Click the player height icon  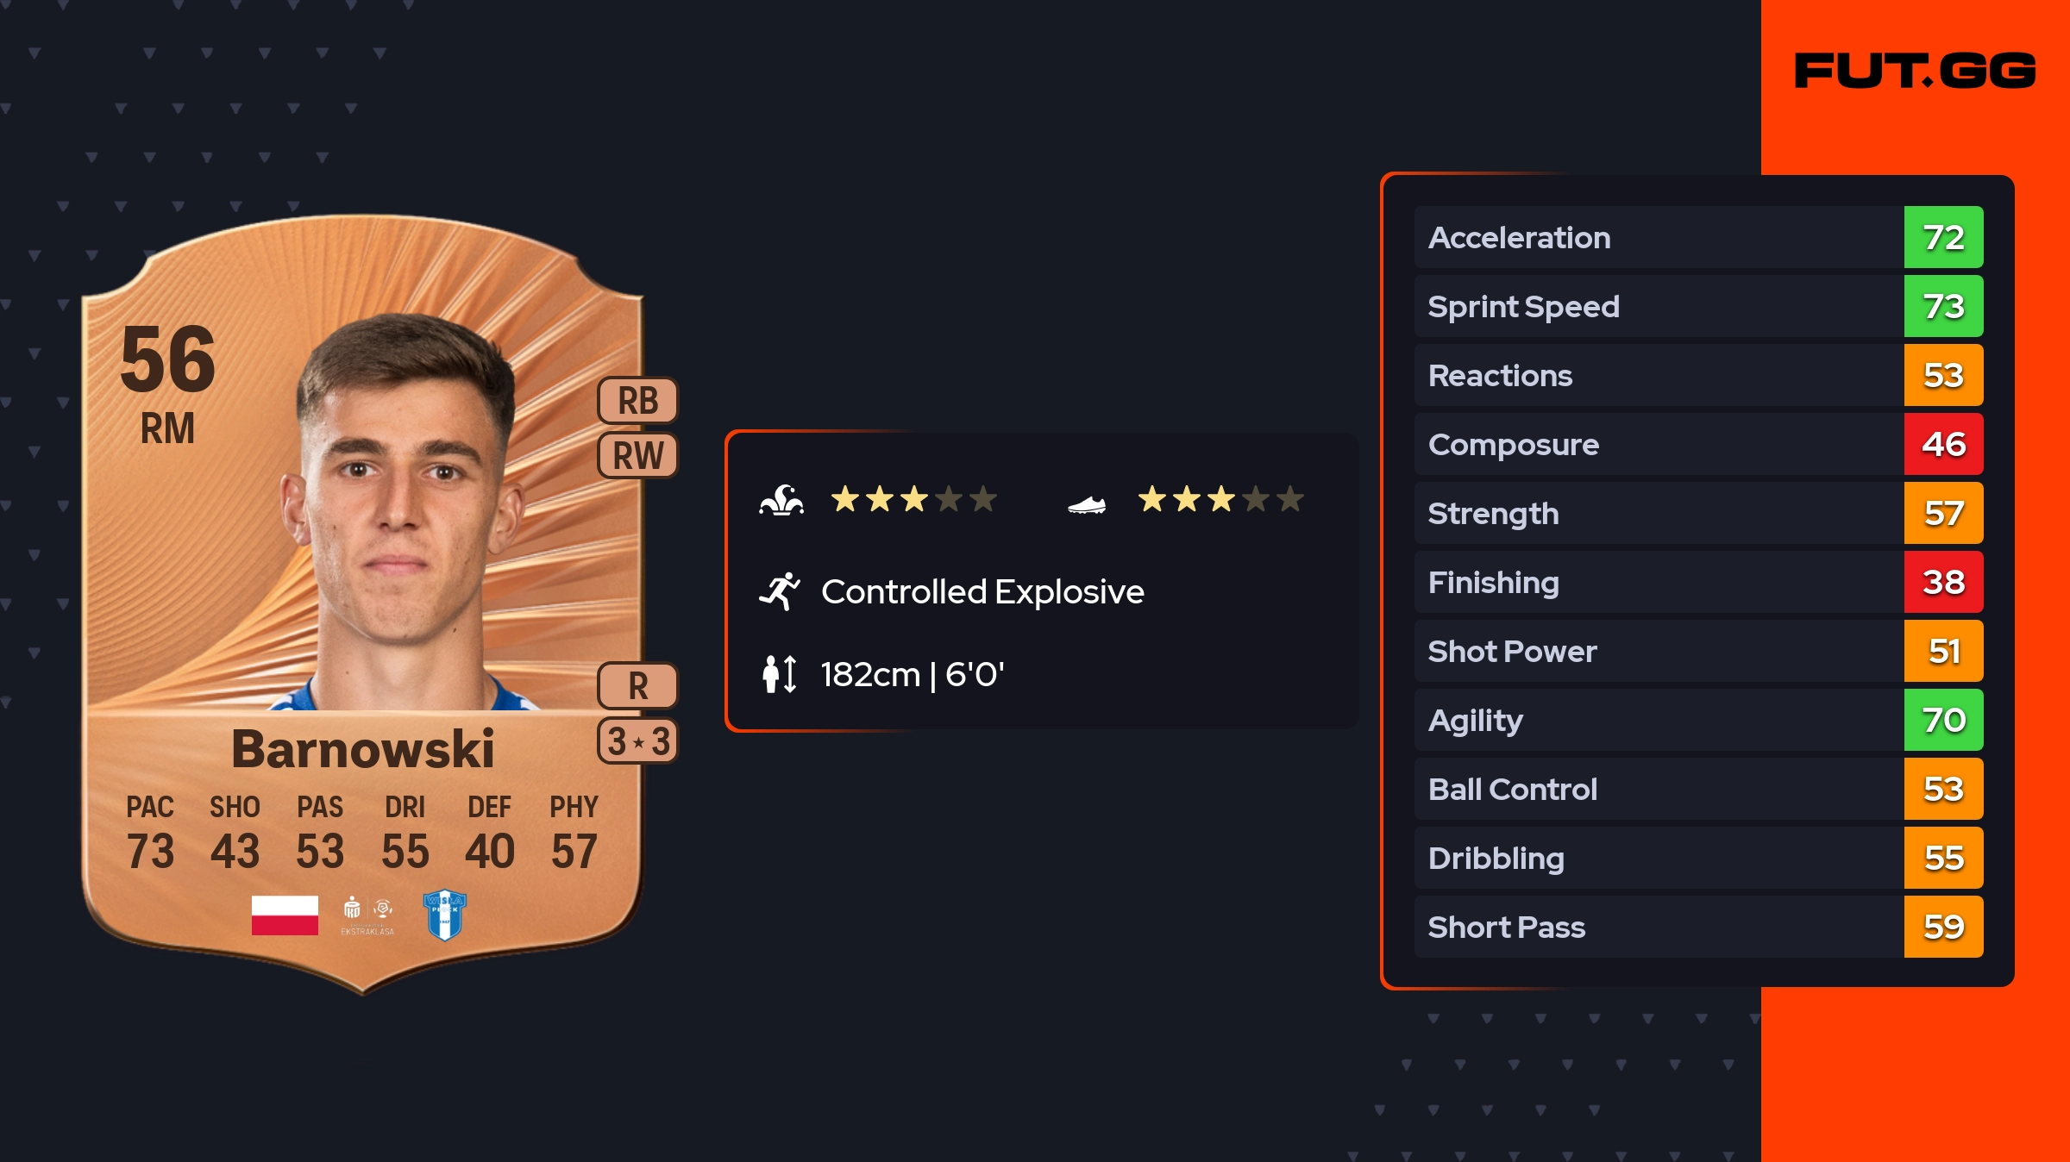[x=780, y=674]
